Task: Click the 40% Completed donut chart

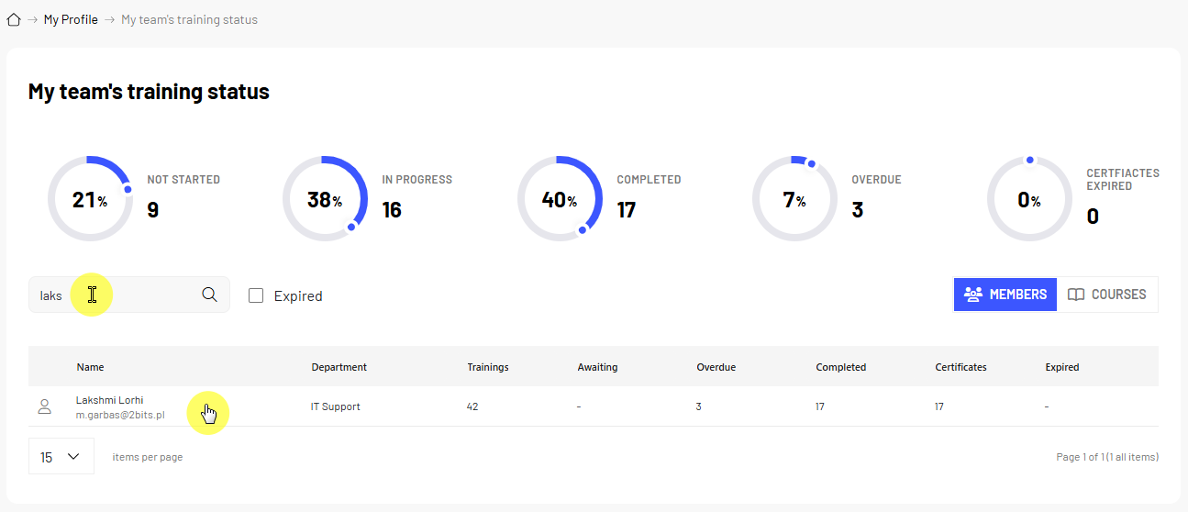Action: click(x=560, y=199)
